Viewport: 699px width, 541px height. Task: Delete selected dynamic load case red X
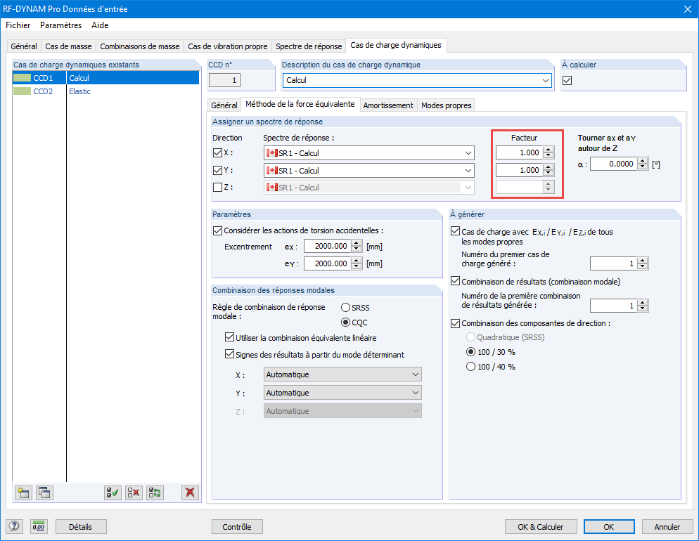[x=190, y=493]
